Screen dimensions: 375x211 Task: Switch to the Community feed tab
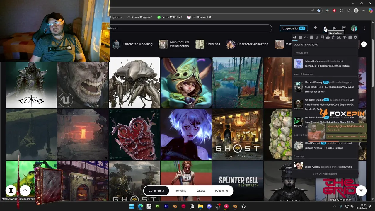(156, 191)
